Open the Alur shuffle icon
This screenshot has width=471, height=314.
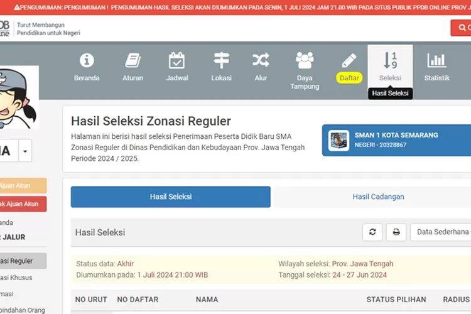coord(261,60)
